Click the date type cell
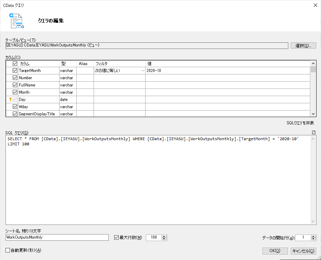Image resolution: width=321 pixels, height=260 pixels. 68,100
